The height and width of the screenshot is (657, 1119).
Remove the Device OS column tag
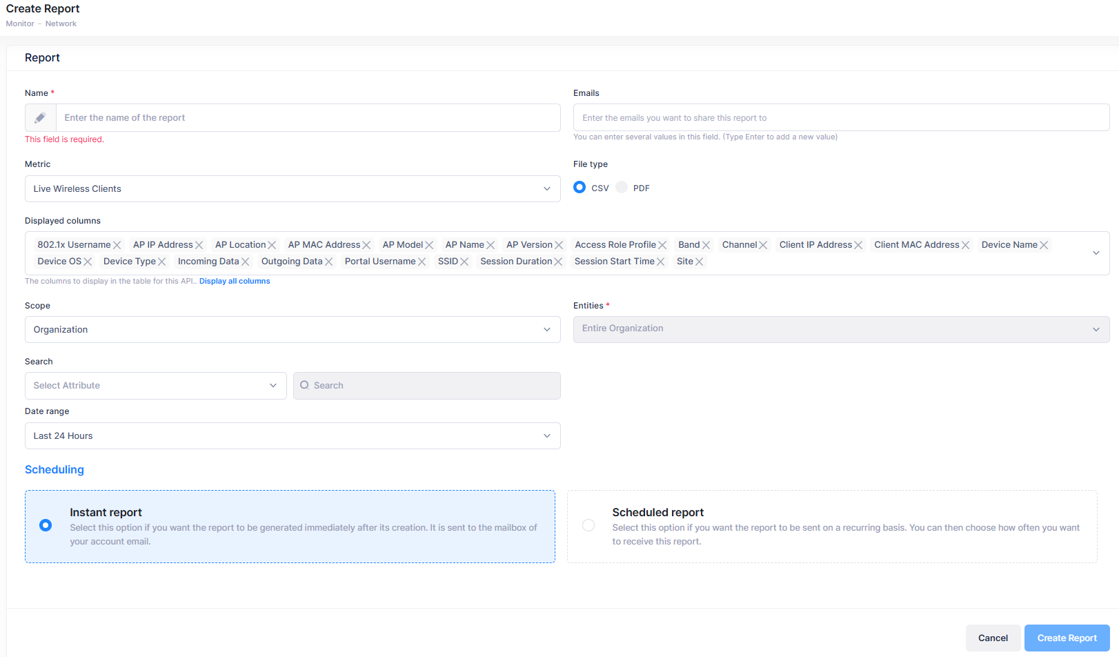coord(88,262)
